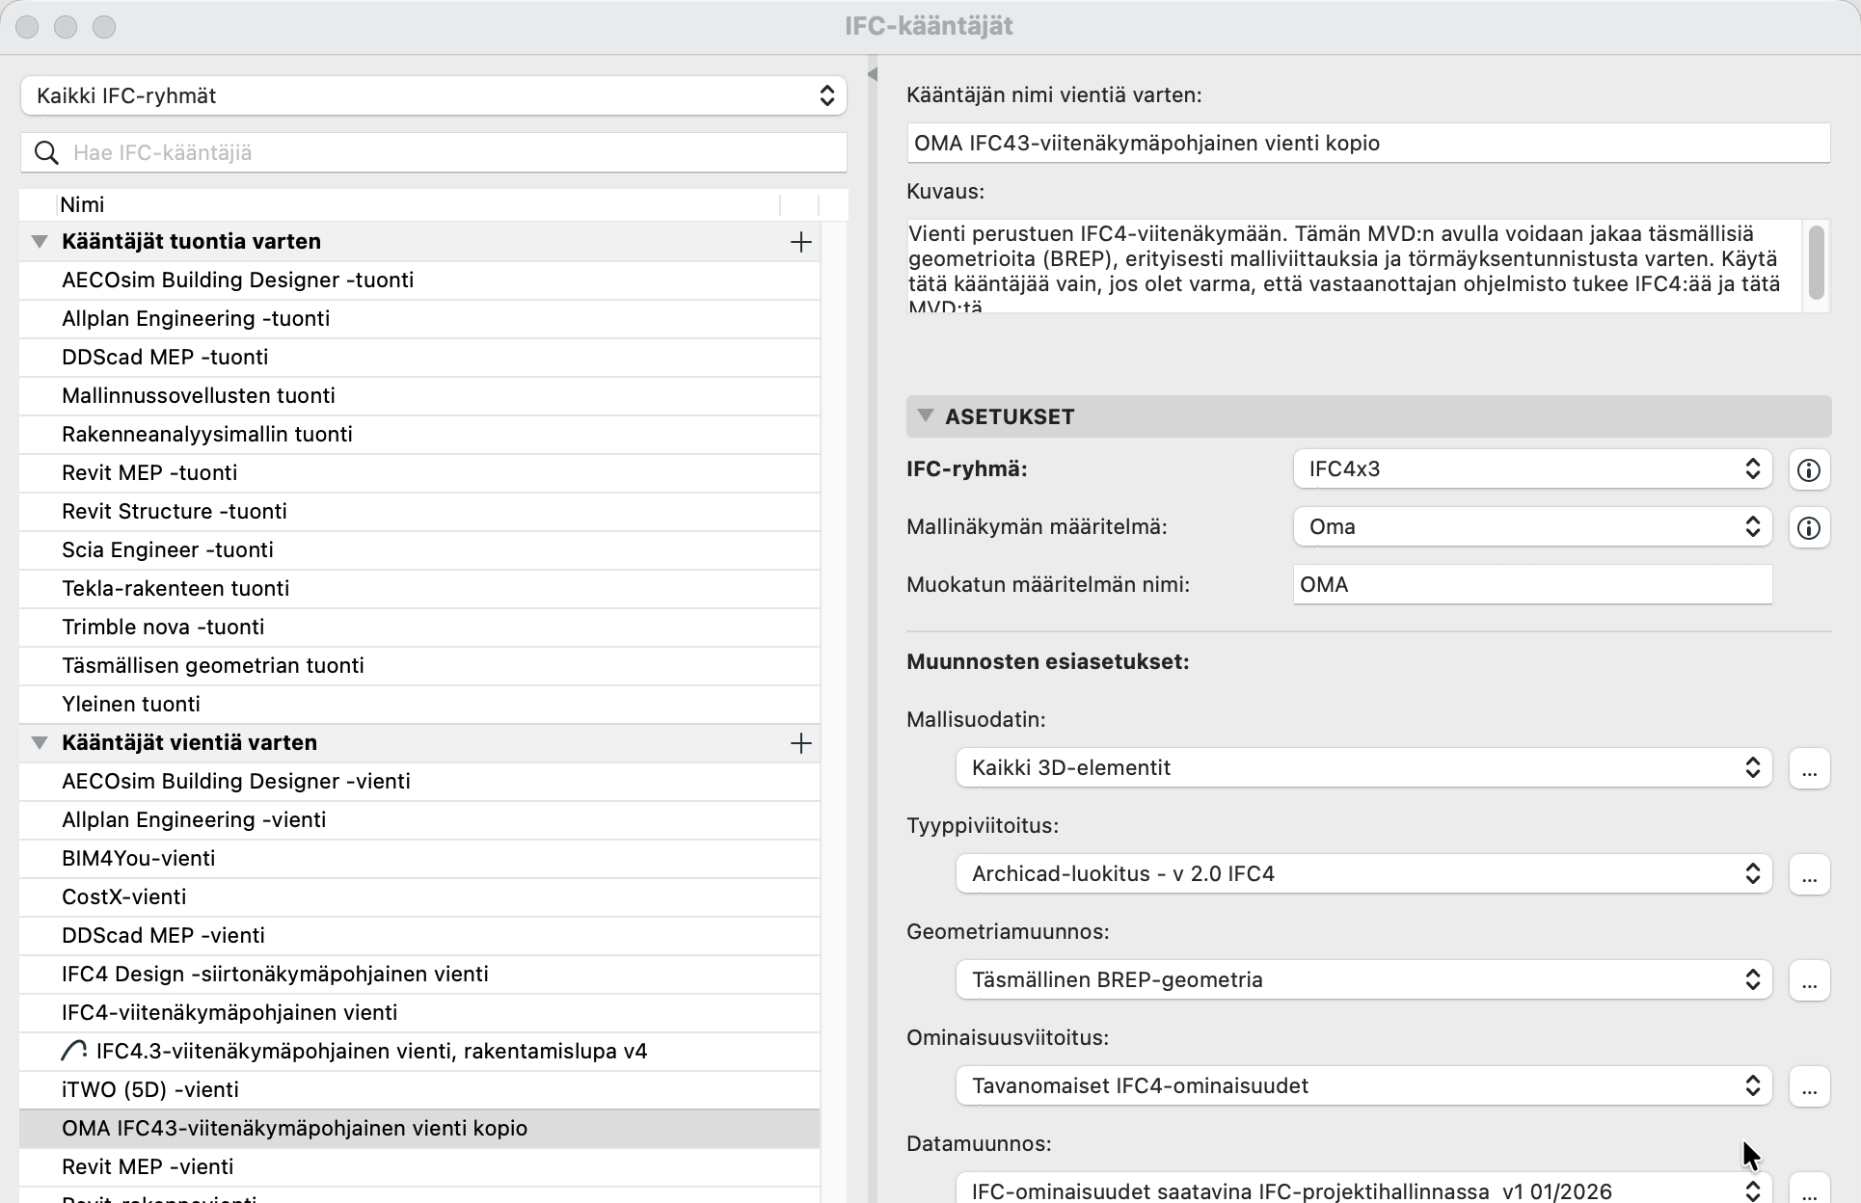The height and width of the screenshot is (1203, 1861).
Task: Open Ominaisuusviitoitus preset settings ellipsis button
Action: click(1809, 1086)
